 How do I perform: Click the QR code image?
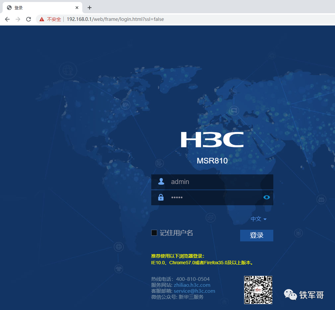coord(258,290)
